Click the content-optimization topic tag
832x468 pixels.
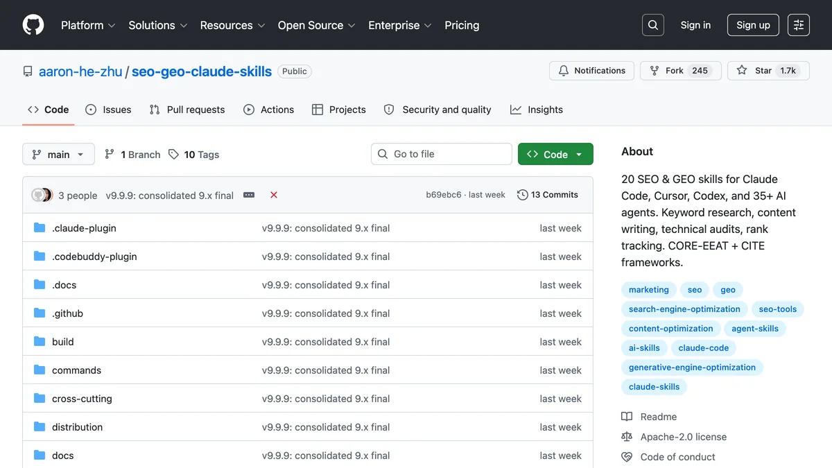[671, 329]
